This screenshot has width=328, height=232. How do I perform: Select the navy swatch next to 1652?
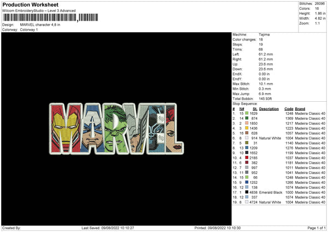pyautogui.click(x=247, y=153)
